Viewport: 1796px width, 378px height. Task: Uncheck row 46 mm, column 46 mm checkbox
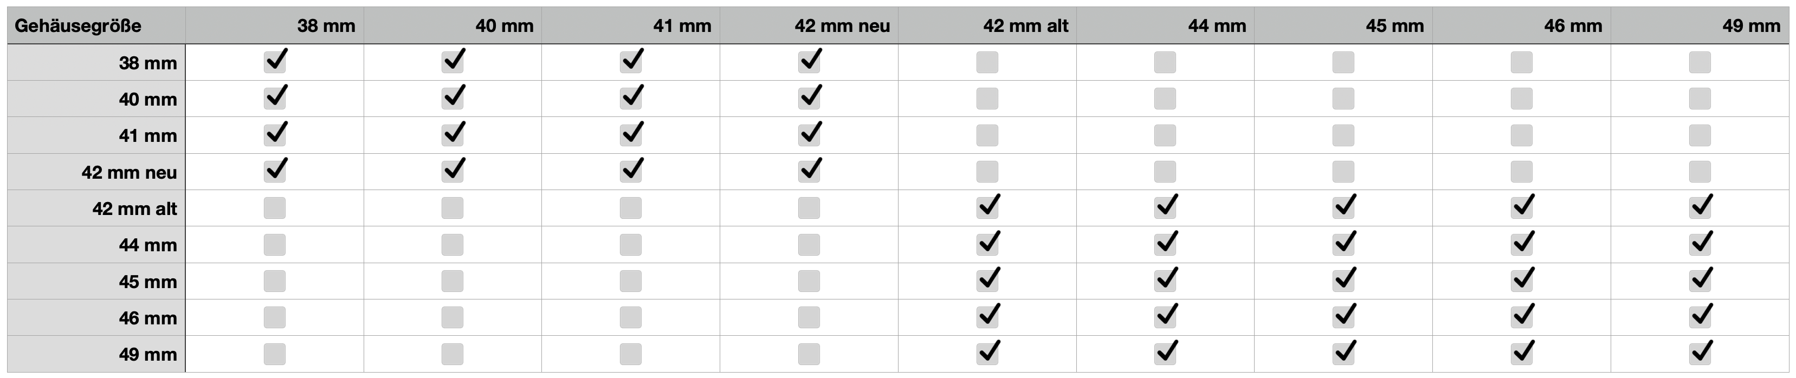point(1521,317)
